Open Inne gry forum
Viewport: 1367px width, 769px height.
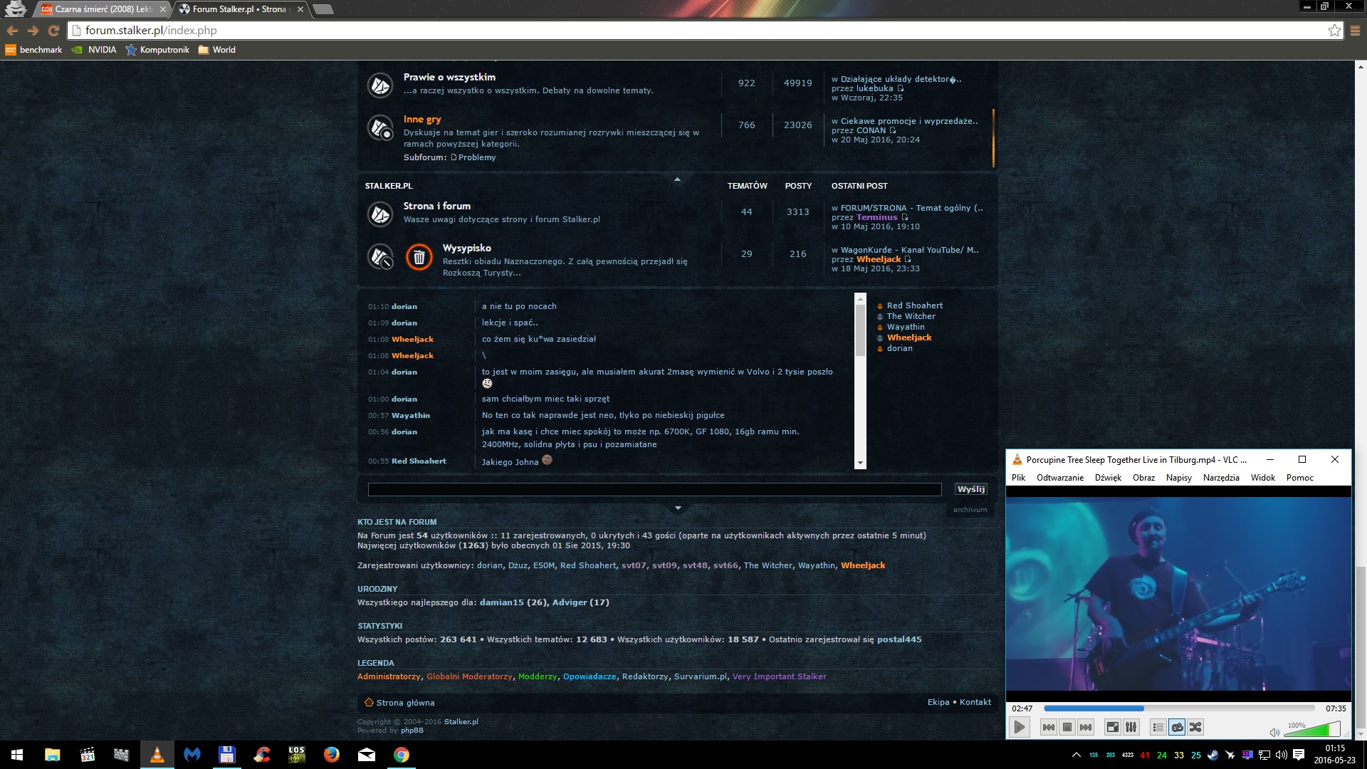422,120
